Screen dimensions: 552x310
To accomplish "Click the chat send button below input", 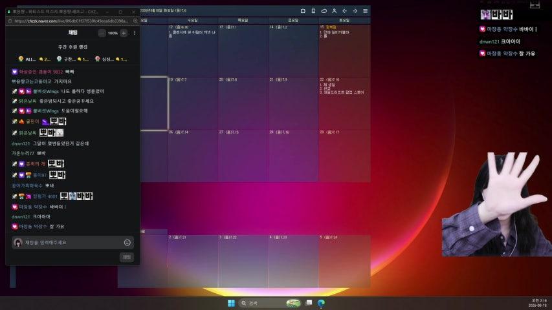I will tap(127, 257).
